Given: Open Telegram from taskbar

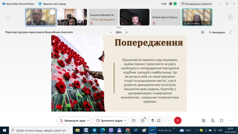Looking at the screenshot, I should 94,130.
